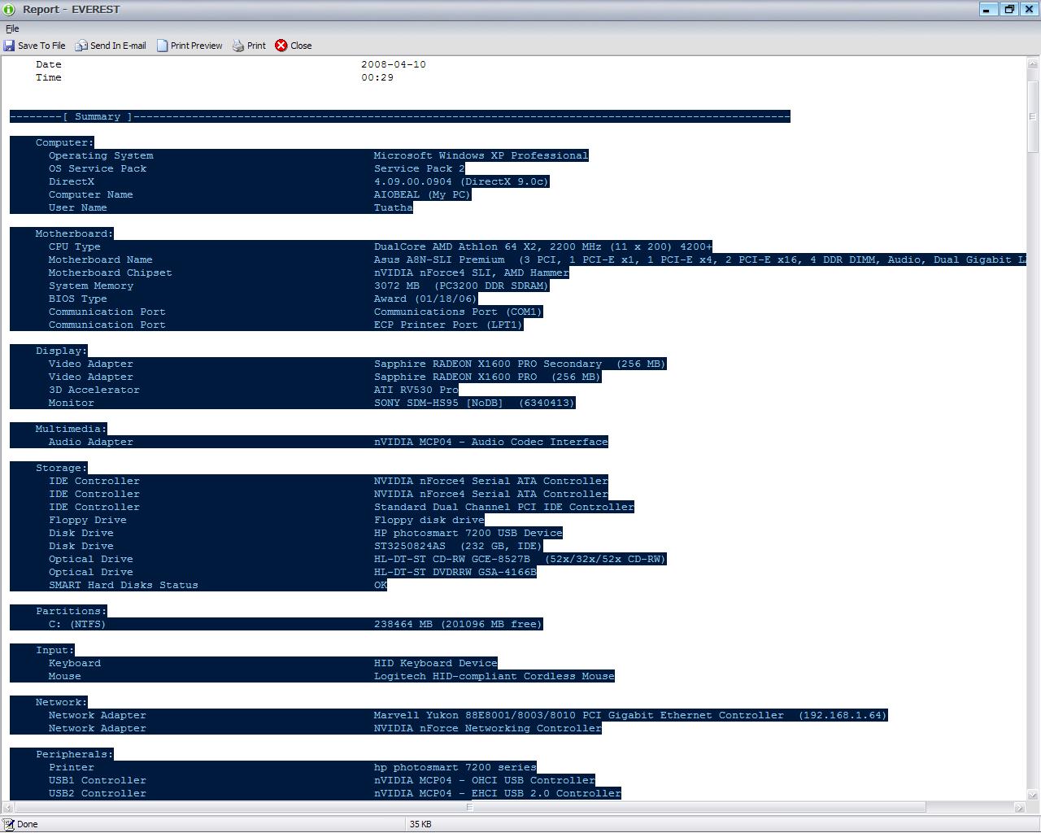Screen dimensions: 1041x833
Task: Click 'Service Pack 2' value
Action: pyautogui.click(x=419, y=168)
